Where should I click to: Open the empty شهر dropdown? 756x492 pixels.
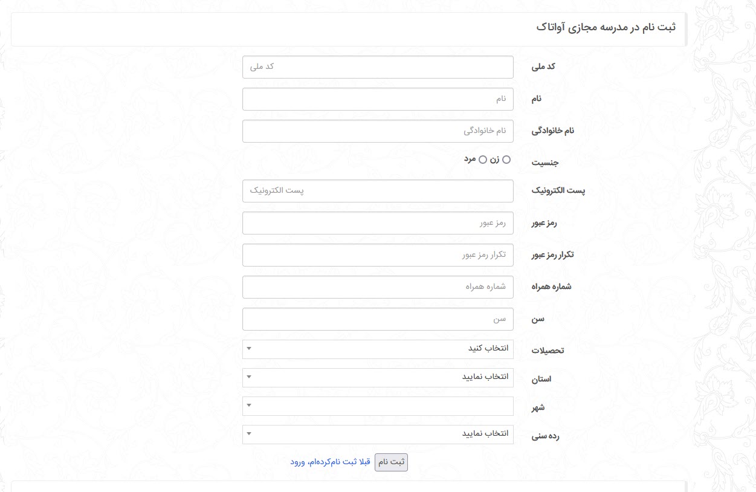378,406
